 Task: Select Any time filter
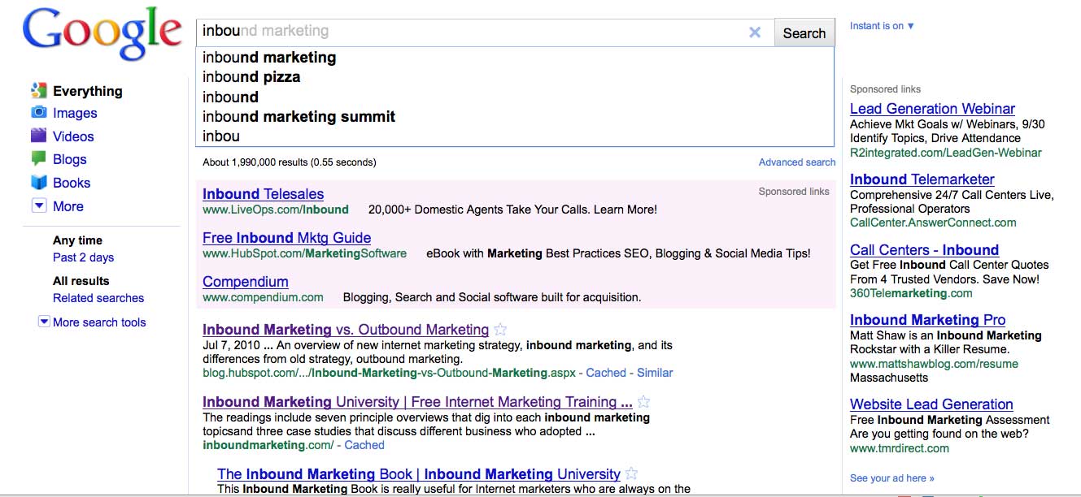point(77,240)
